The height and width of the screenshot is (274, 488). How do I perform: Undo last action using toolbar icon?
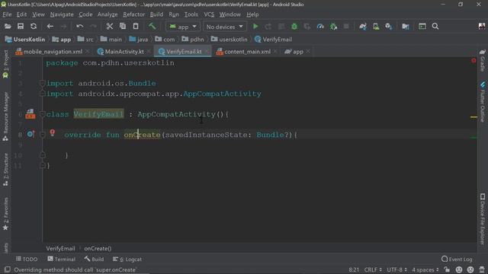(79, 27)
